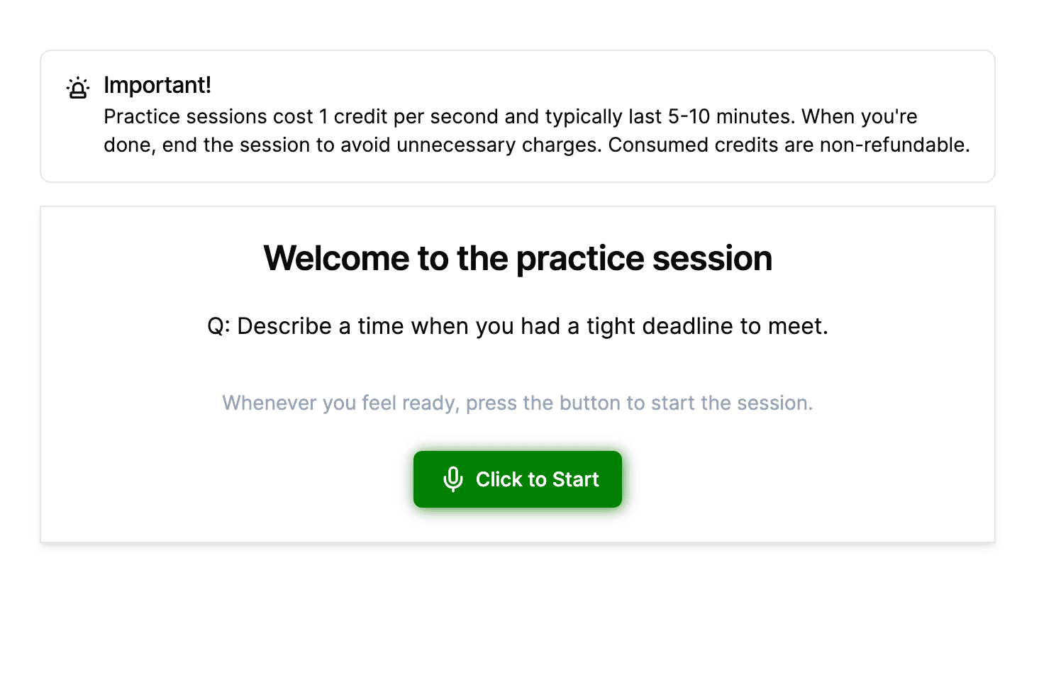The width and height of the screenshot is (1061, 692).
Task: Click the siren alert icon
Action: [78, 88]
